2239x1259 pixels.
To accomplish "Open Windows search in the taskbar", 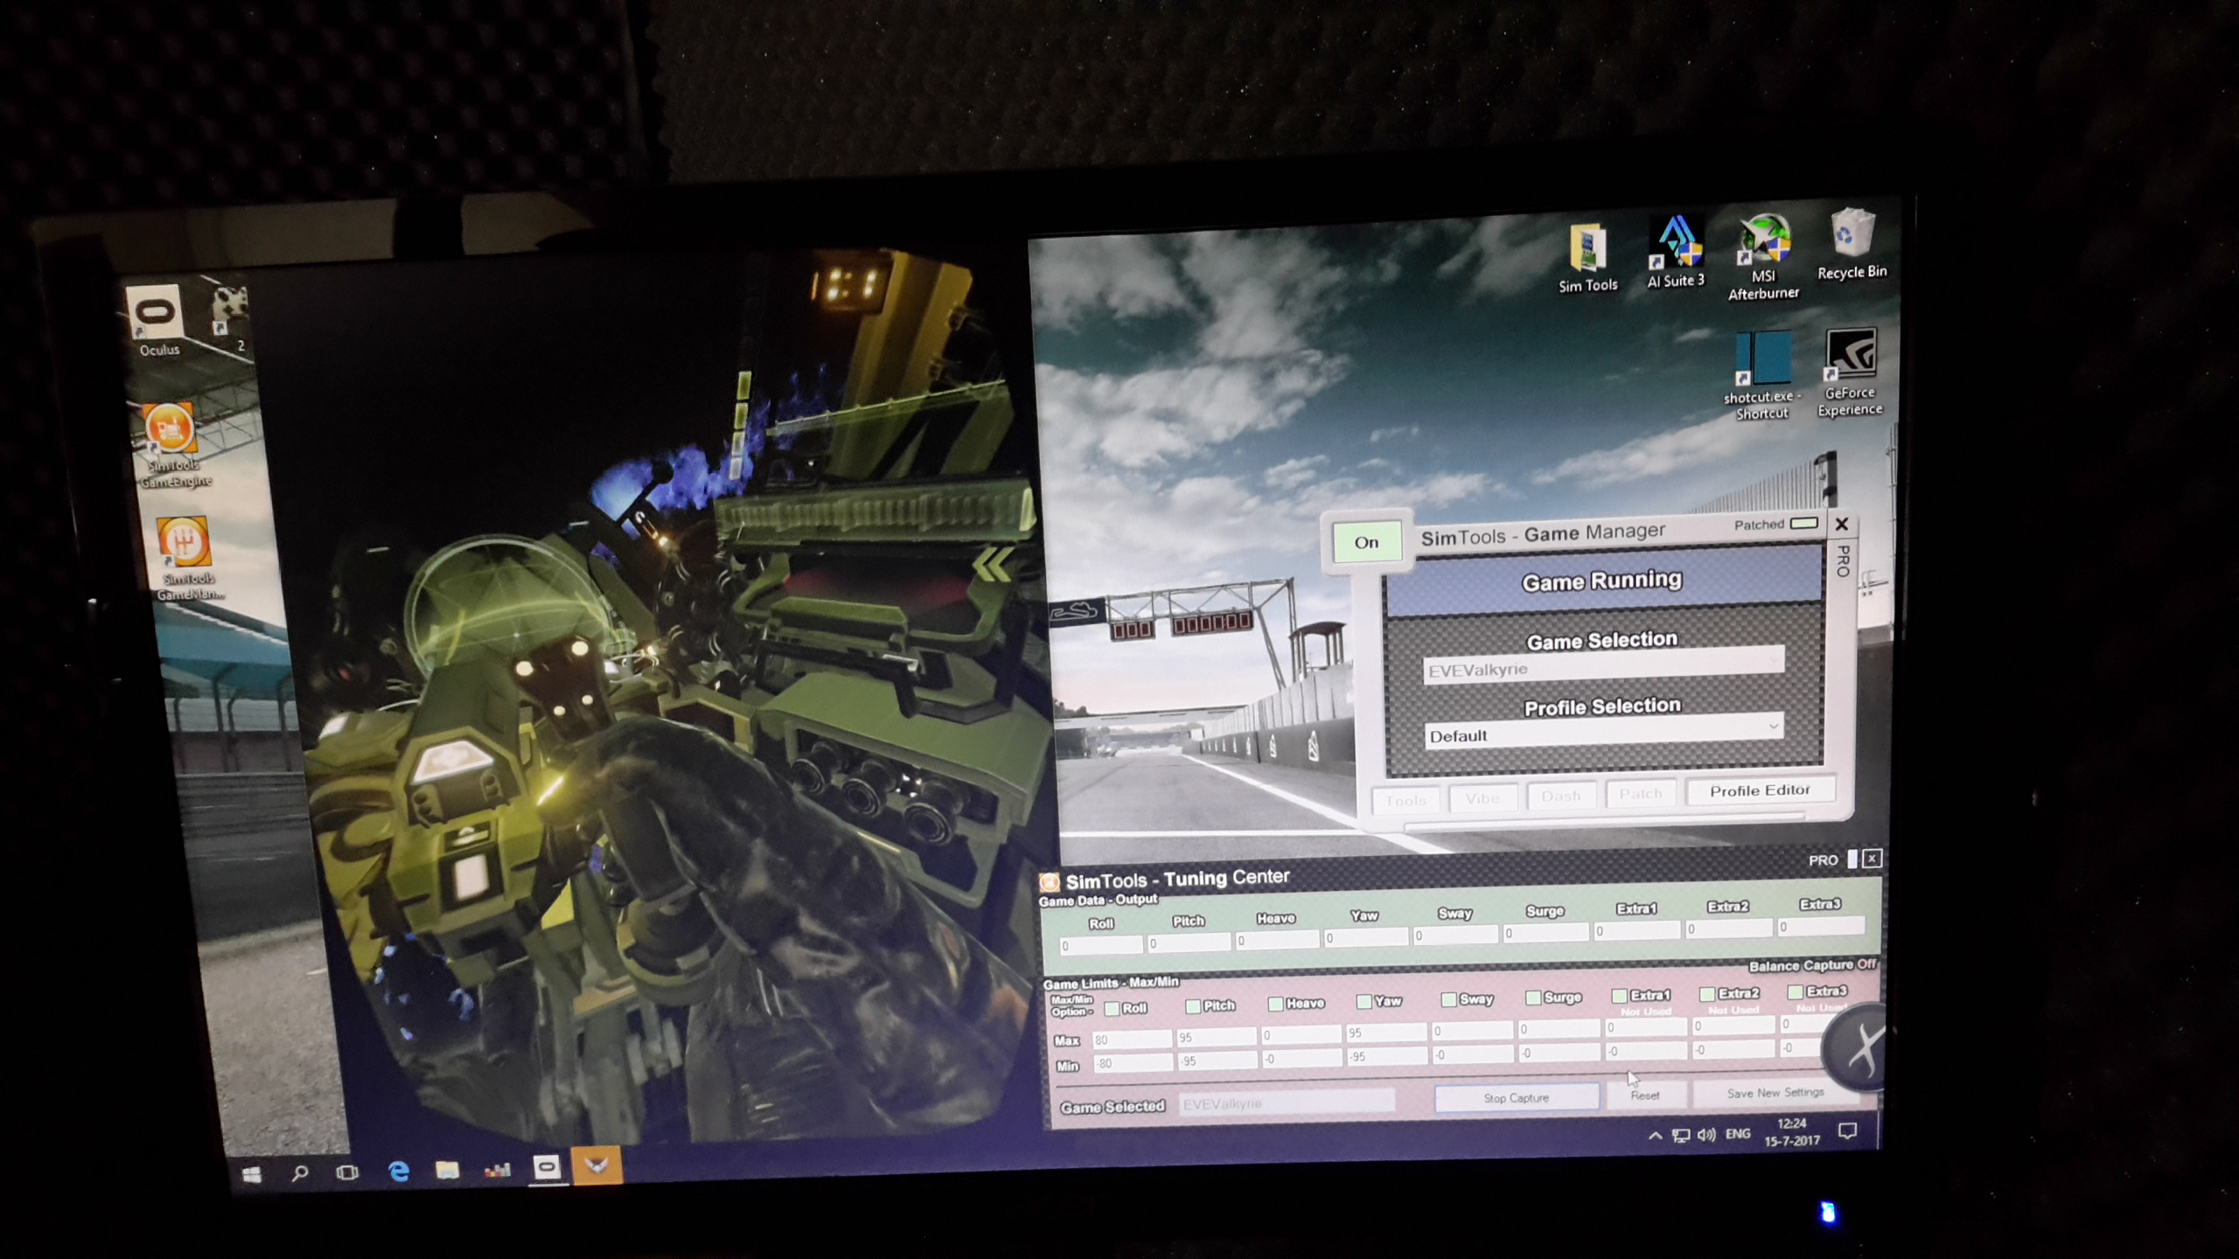I will tap(299, 1172).
